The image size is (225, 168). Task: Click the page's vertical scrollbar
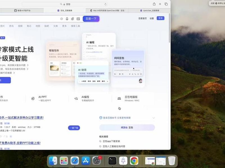pos(170,28)
